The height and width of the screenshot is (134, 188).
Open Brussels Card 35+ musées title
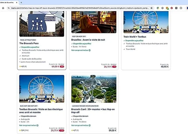tap(93, 111)
